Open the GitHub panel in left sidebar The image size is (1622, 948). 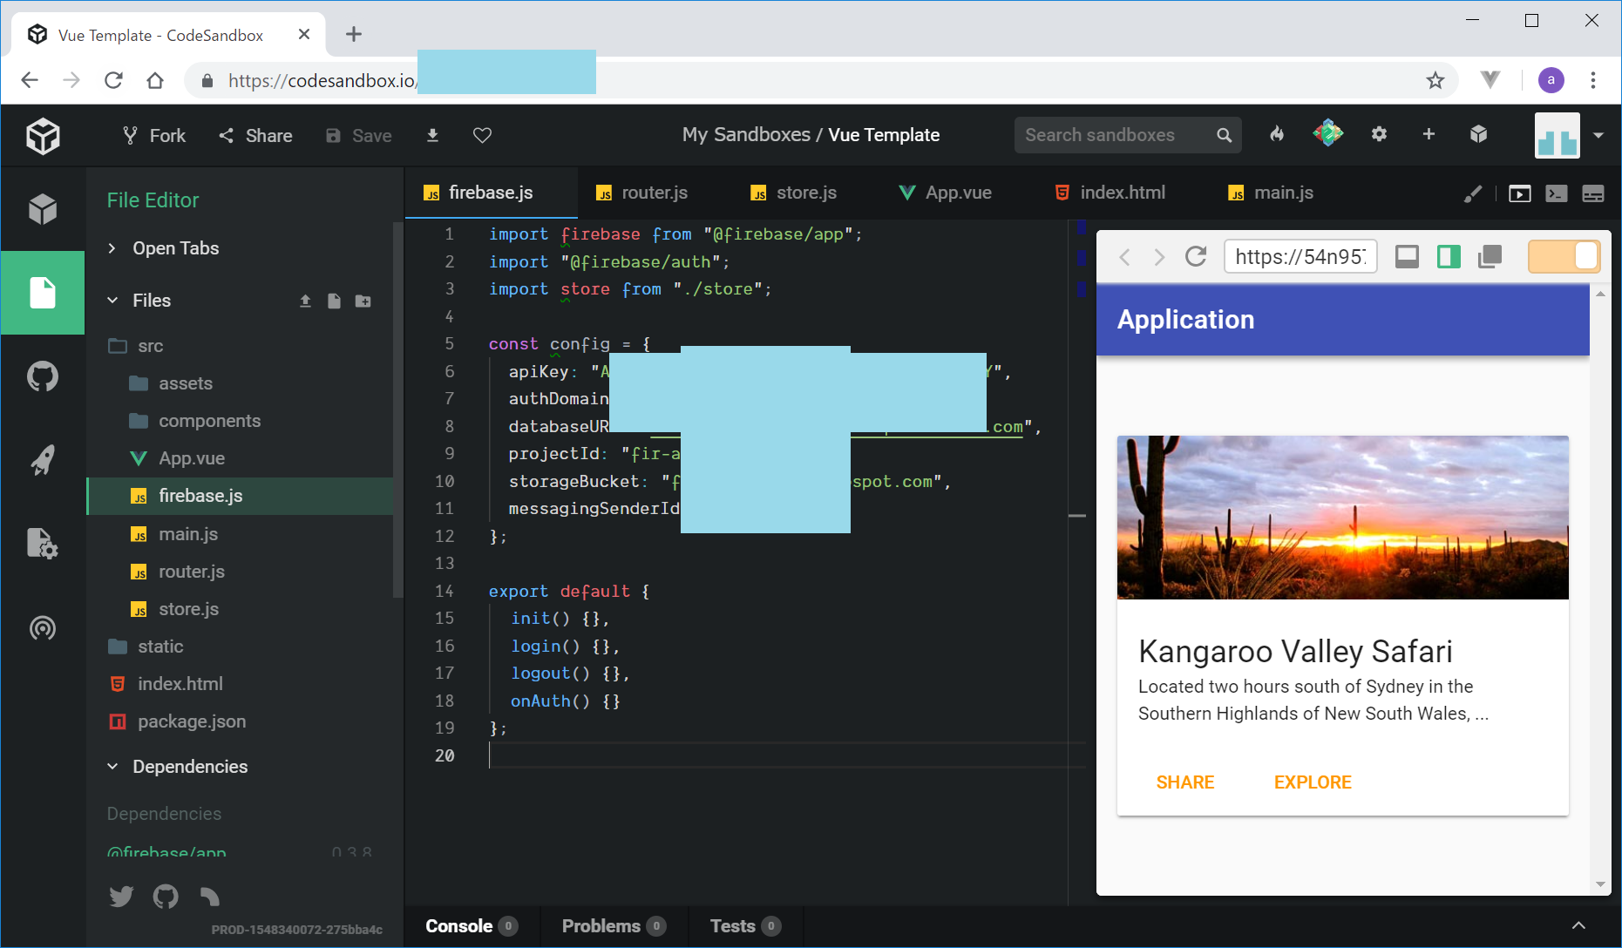tap(42, 376)
